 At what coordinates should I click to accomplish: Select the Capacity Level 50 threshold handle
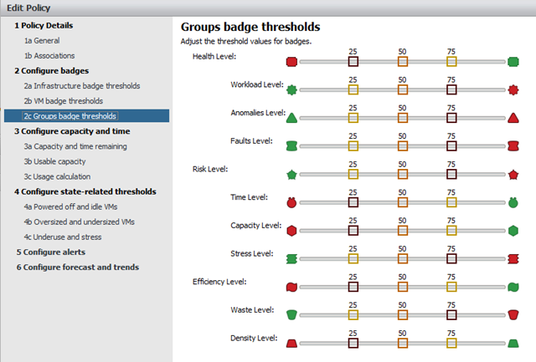pyautogui.click(x=402, y=230)
